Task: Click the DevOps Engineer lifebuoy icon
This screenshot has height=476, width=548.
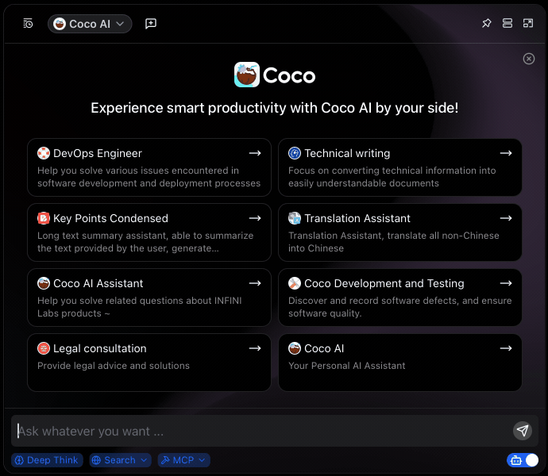Action: pyautogui.click(x=44, y=153)
